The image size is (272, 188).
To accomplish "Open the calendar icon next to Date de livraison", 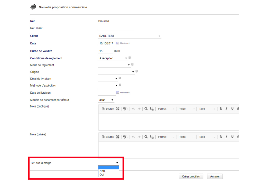I will click(x=118, y=93).
